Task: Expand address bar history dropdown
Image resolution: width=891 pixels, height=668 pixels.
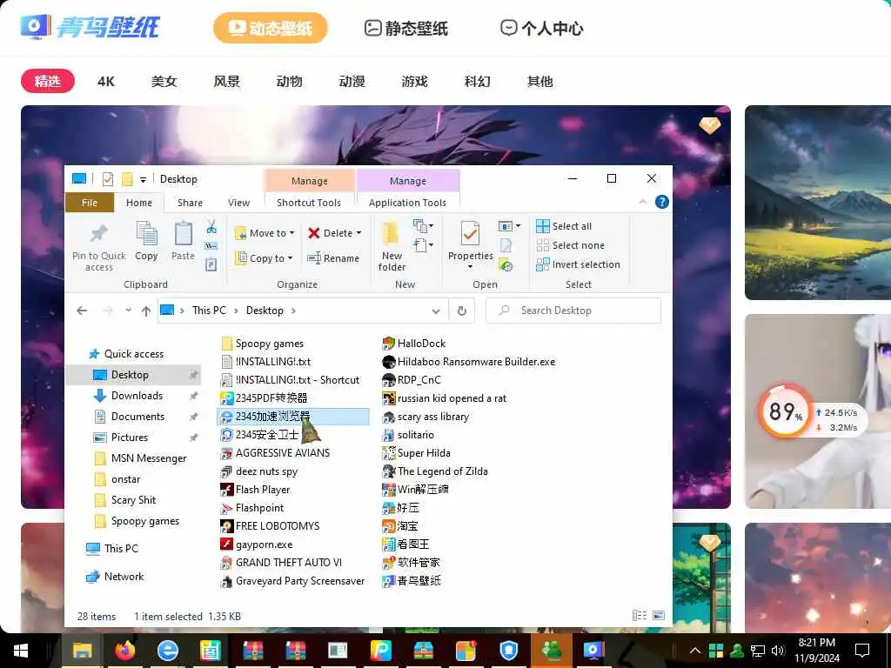Action: (436, 311)
